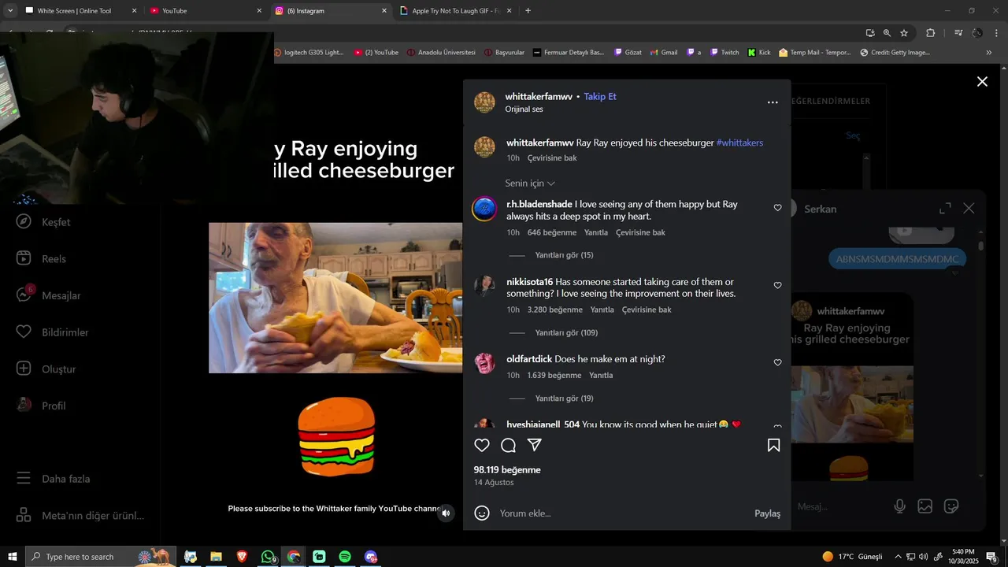Open the voice message microphone in chat
This screenshot has height=567, width=1008.
click(x=899, y=506)
